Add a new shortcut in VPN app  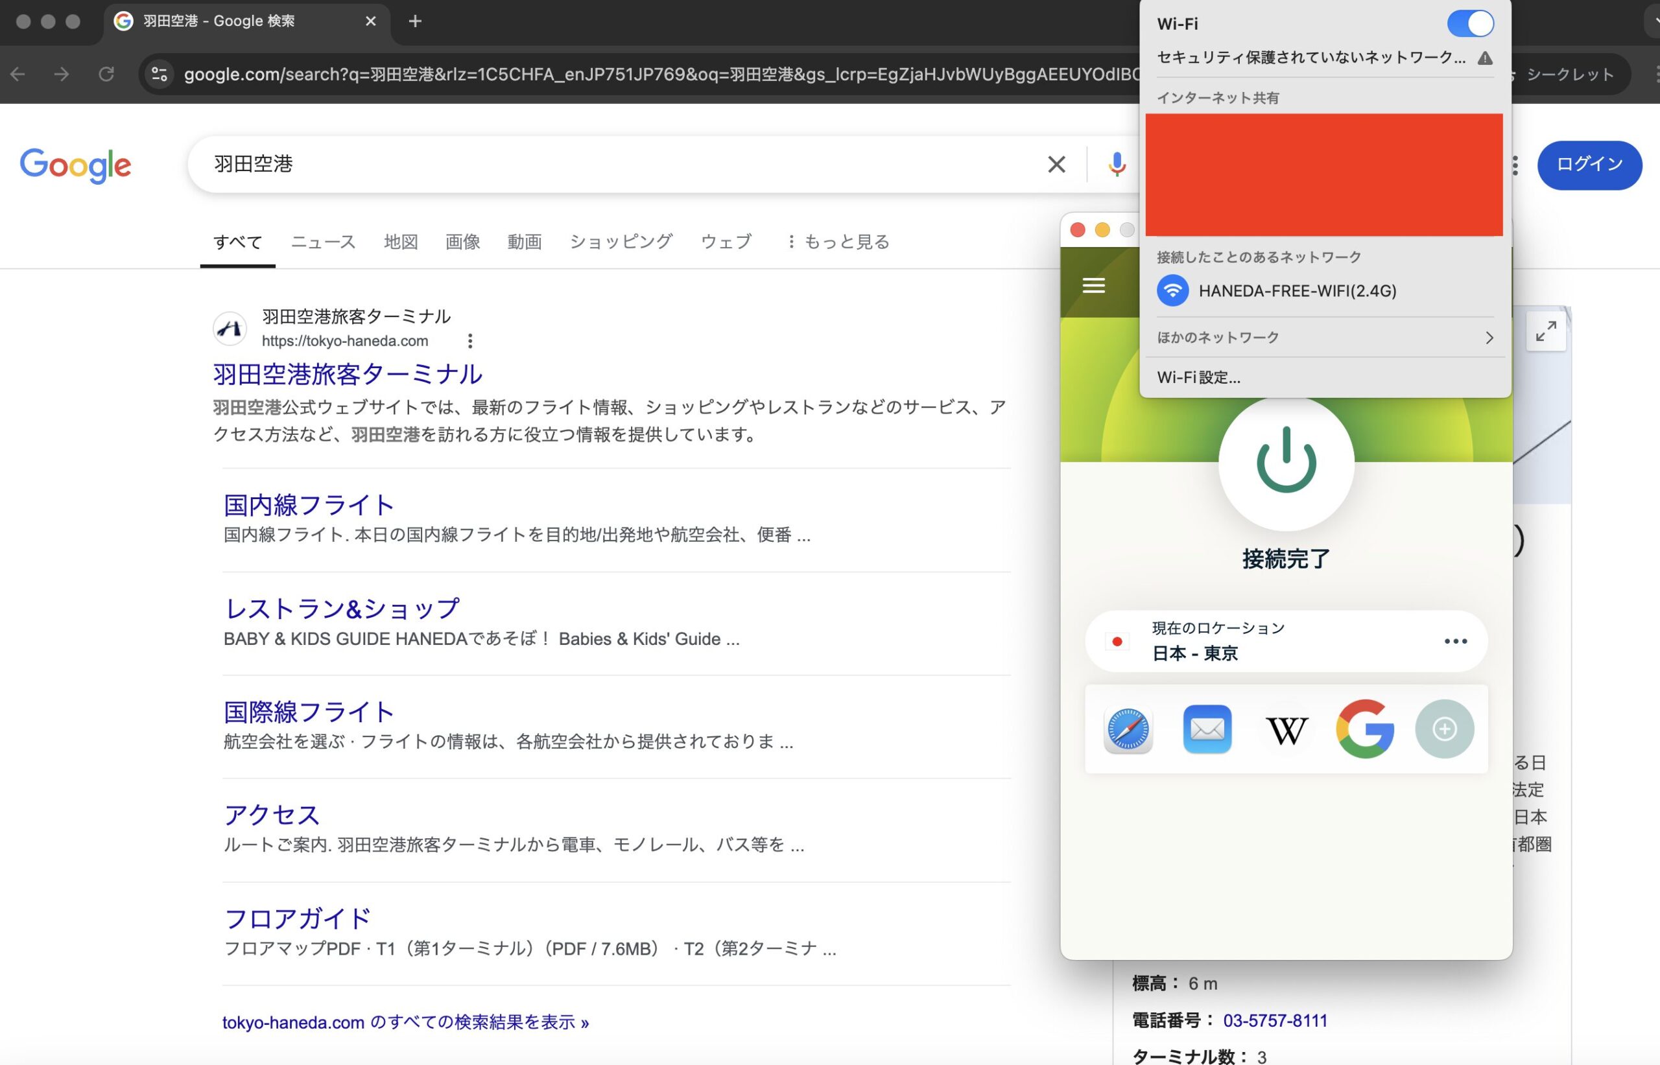[x=1444, y=729]
